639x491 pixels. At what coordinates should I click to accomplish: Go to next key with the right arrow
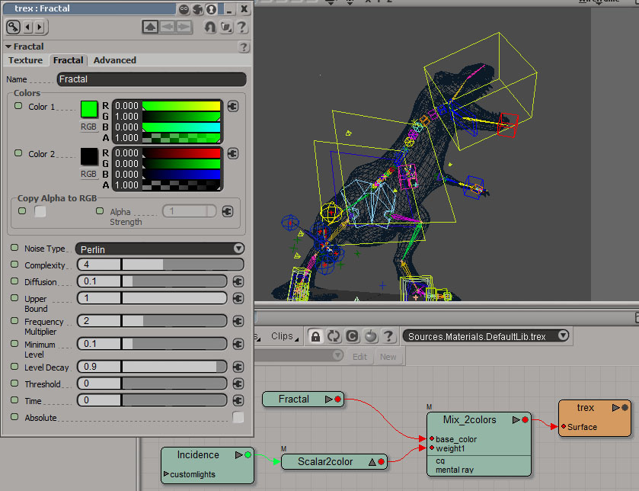40,27
